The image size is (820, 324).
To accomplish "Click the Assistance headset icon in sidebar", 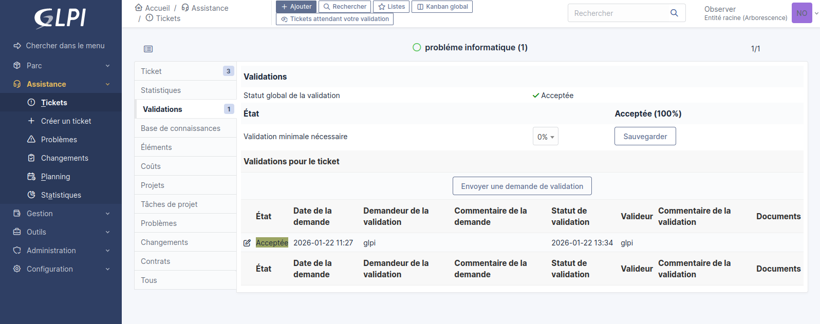I will click(x=17, y=84).
